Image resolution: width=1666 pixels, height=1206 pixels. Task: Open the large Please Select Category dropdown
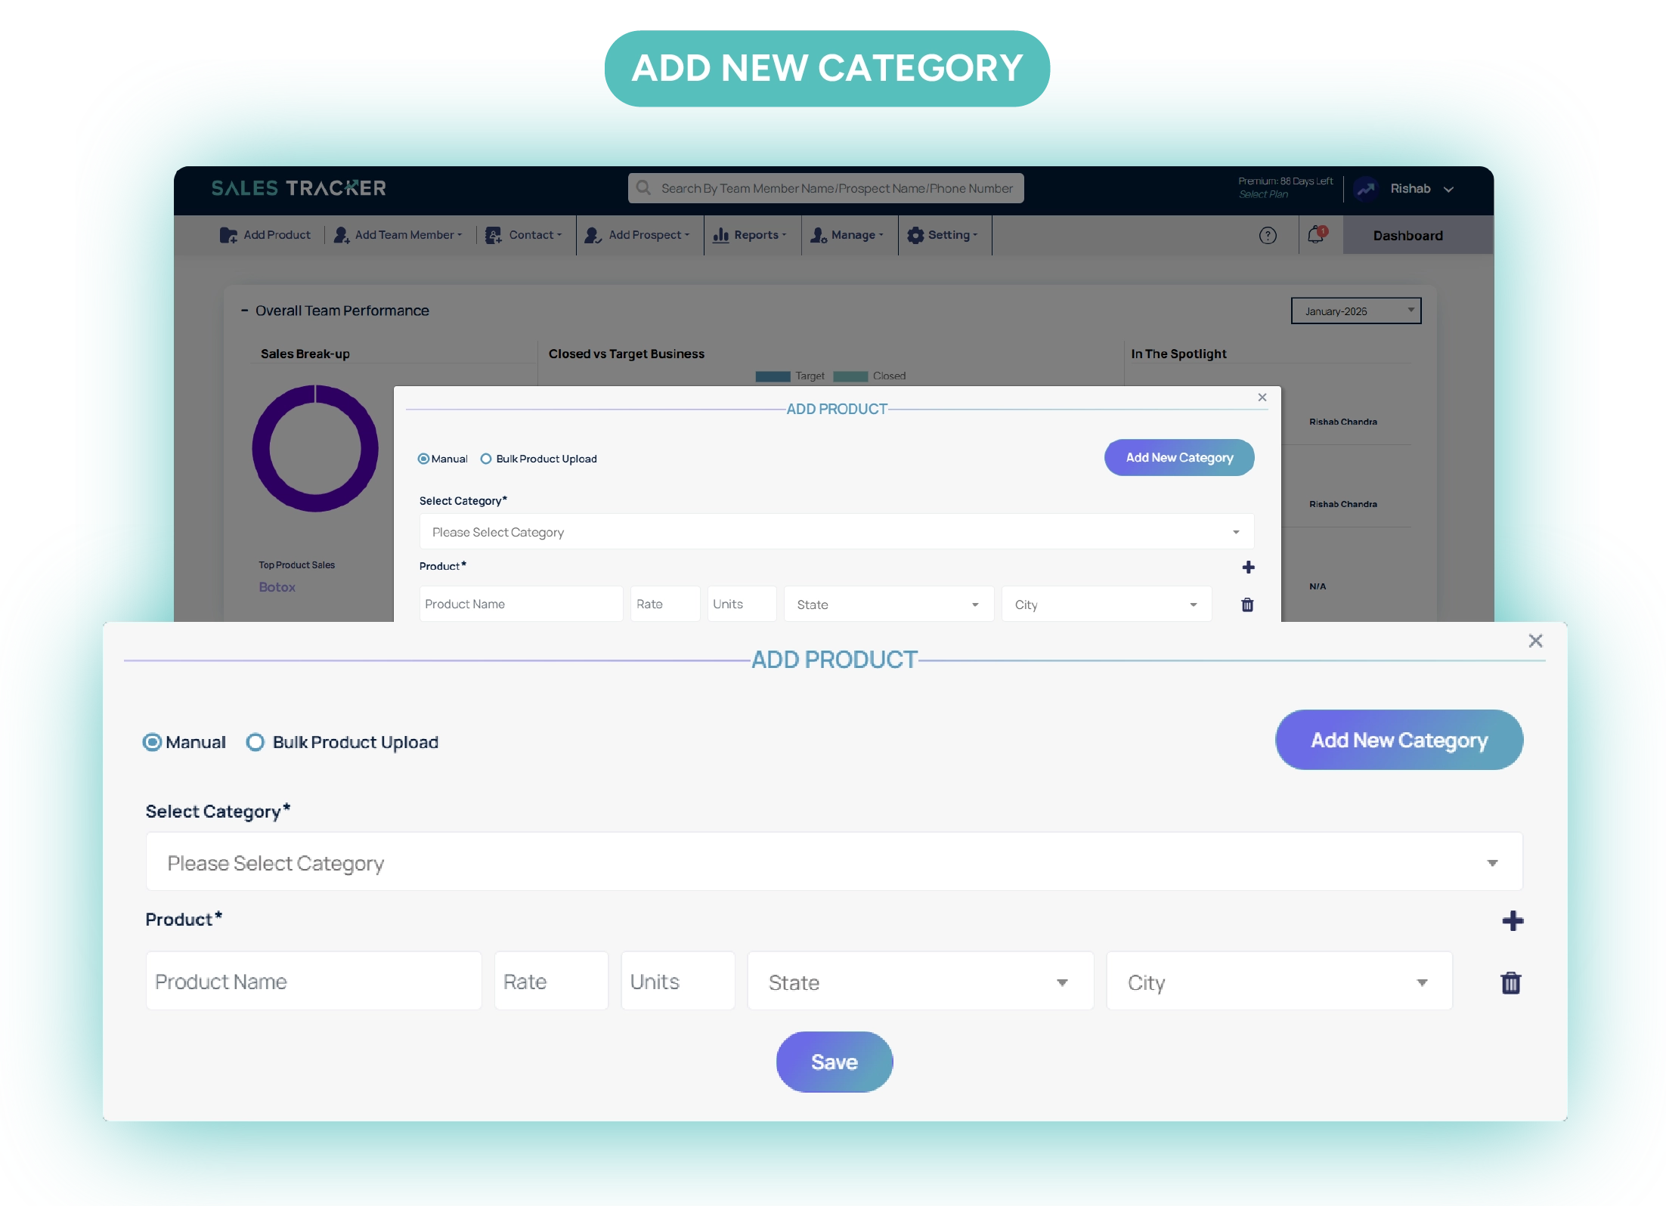834,862
